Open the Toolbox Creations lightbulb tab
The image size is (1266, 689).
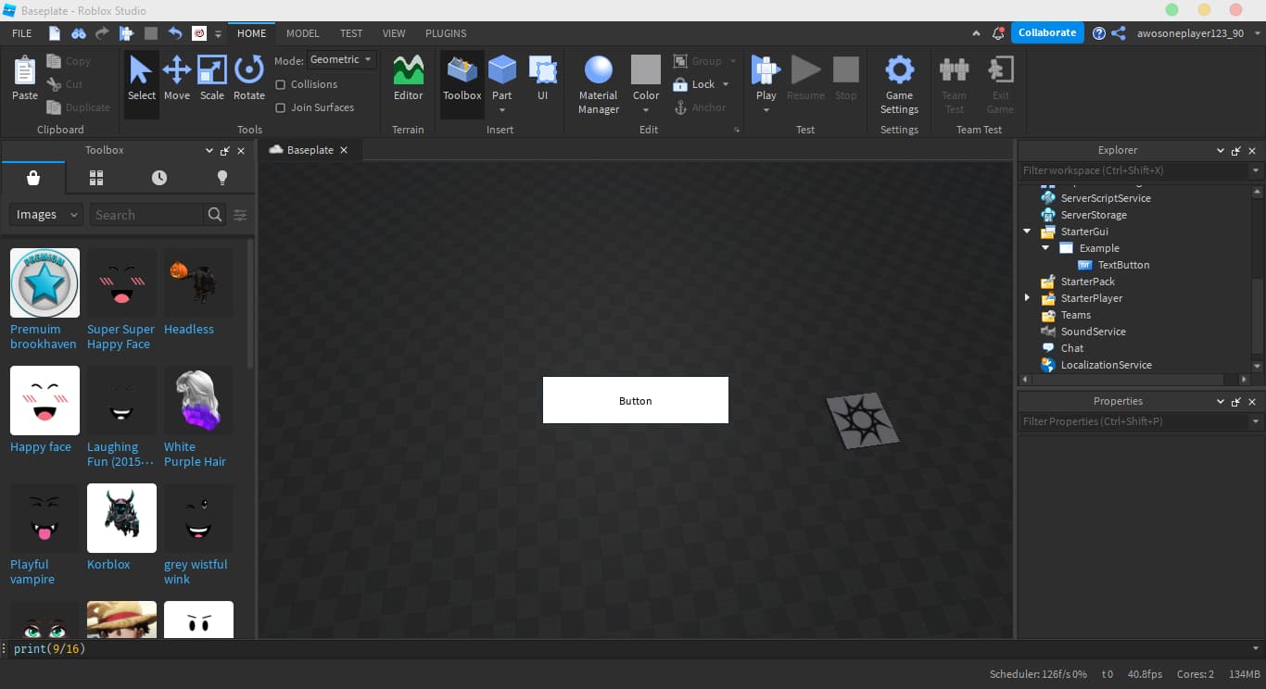click(222, 178)
